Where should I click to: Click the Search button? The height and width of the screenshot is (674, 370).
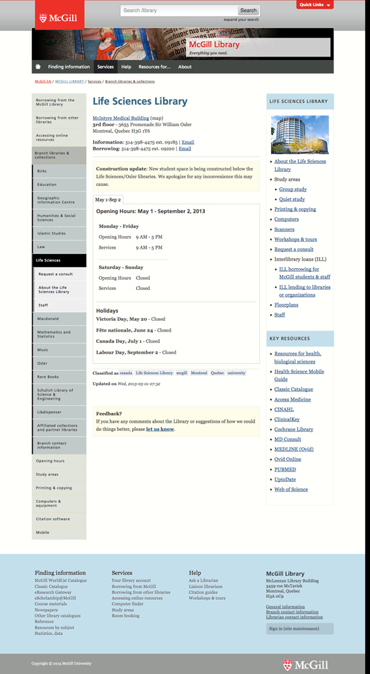(249, 10)
